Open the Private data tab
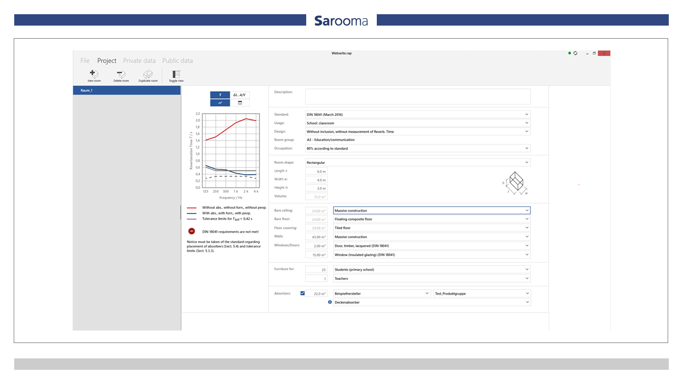This screenshot has height=384, width=683. coord(139,60)
